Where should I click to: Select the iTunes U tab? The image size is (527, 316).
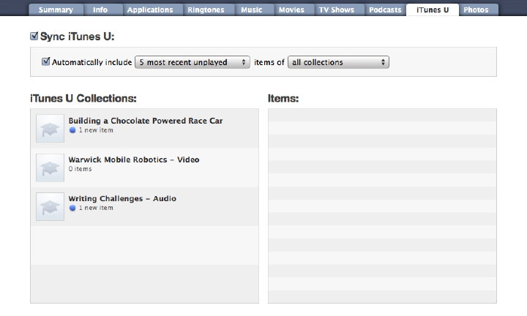pyautogui.click(x=433, y=10)
